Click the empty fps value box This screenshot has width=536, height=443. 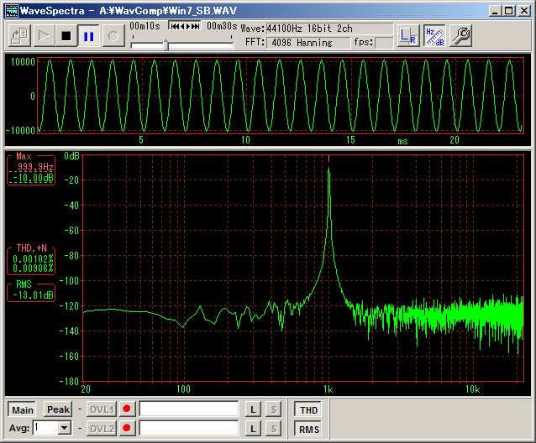pyautogui.click(x=384, y=43)
